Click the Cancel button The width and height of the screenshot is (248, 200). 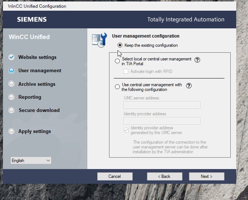(x=115, y=176)
